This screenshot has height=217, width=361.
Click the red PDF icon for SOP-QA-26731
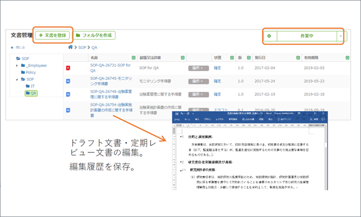pyautogui.click(x=68, y=68)
